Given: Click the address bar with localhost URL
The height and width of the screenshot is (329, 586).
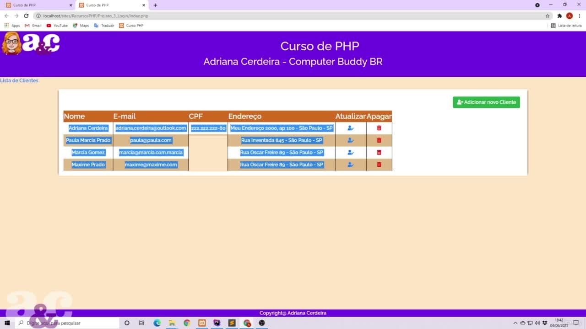Looking at the screenshot, I should [x=293, y=16].
